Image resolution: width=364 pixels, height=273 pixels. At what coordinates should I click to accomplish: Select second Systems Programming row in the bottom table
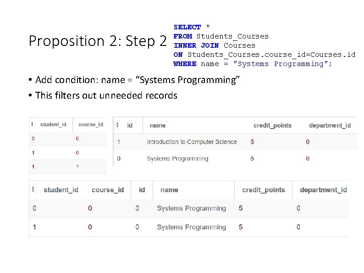(191, 227)
